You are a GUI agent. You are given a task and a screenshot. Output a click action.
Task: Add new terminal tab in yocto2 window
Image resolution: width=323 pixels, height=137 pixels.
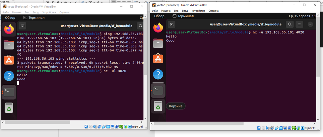pyautogui.click(x=171, y=24)
